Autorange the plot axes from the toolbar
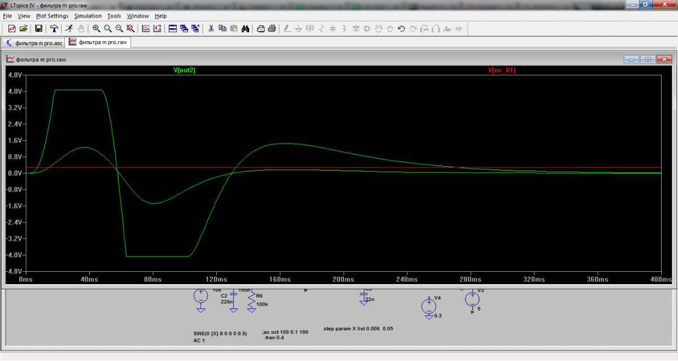The image size is (678, 361). click(157, 28)
